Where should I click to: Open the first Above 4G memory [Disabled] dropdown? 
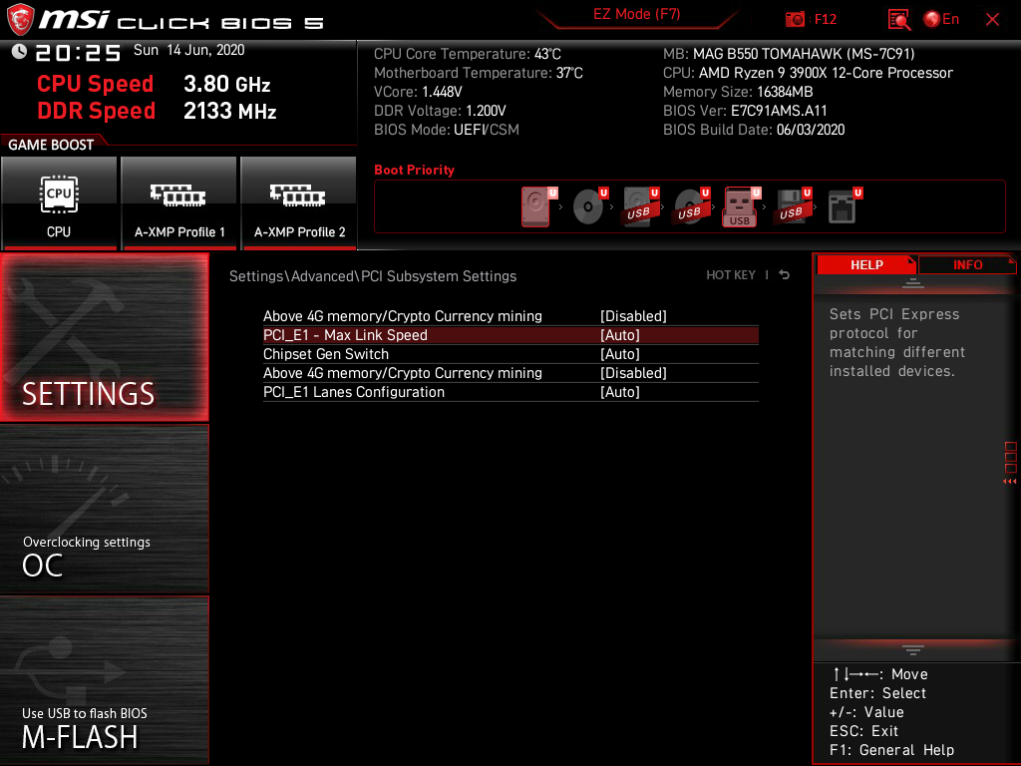[x=633, y=316]
